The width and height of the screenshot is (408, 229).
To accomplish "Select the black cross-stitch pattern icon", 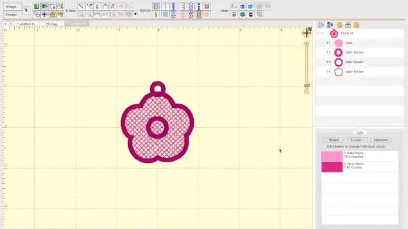I will (x=191, y=15).
